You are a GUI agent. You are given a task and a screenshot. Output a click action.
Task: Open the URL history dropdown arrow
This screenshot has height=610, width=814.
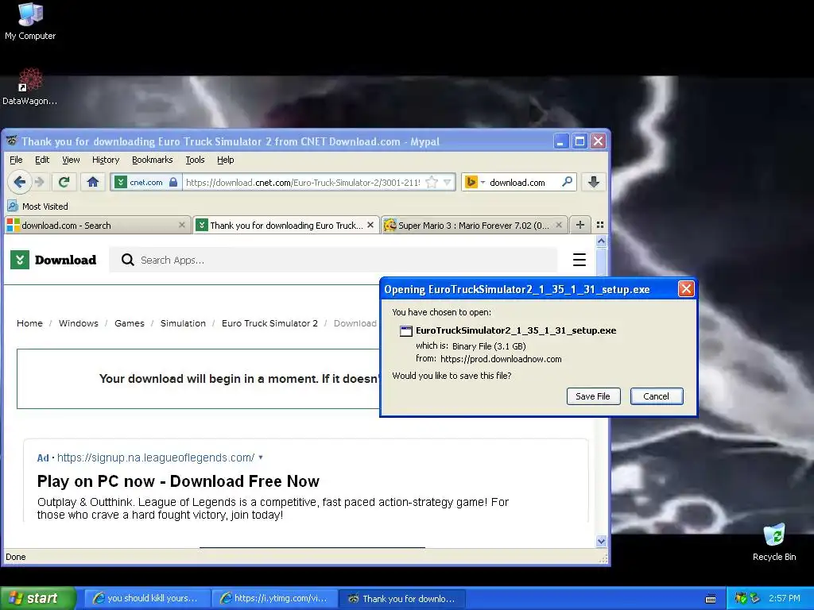447,182
